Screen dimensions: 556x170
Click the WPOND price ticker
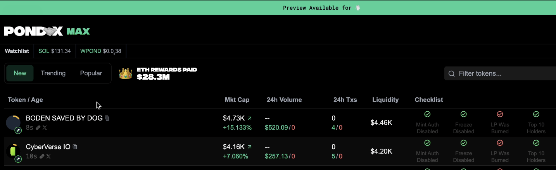tap(100, 51)
